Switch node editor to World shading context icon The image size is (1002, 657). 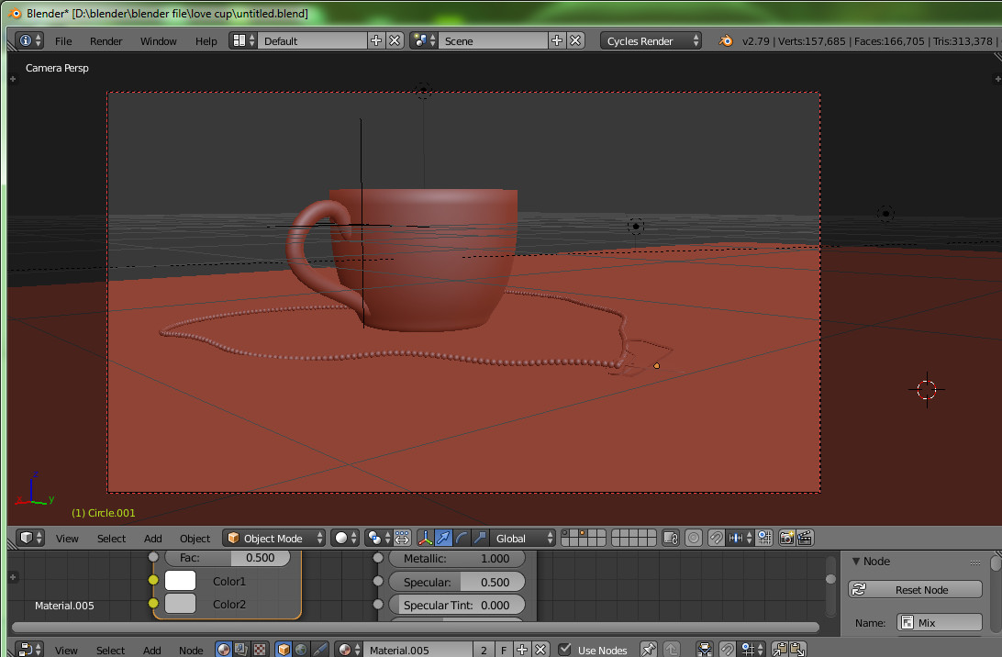tap(299, 650)
